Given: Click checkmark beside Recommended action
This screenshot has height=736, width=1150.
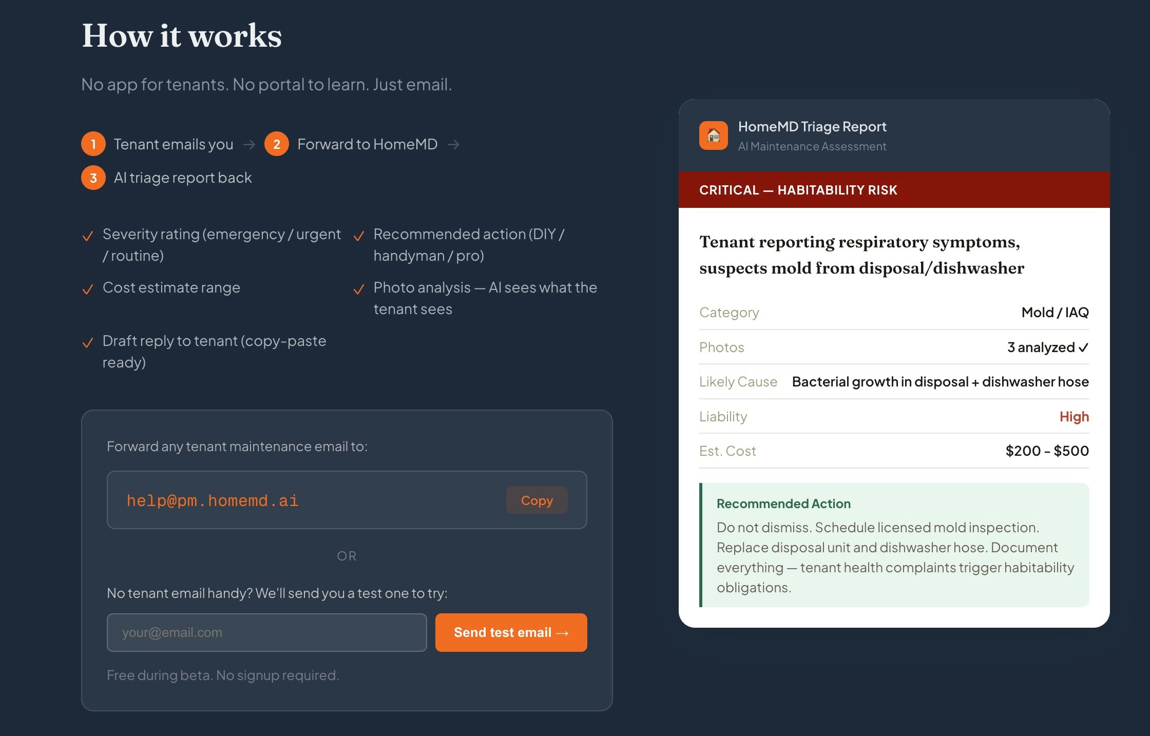Looking at the screenshot, I should point(359,236).
